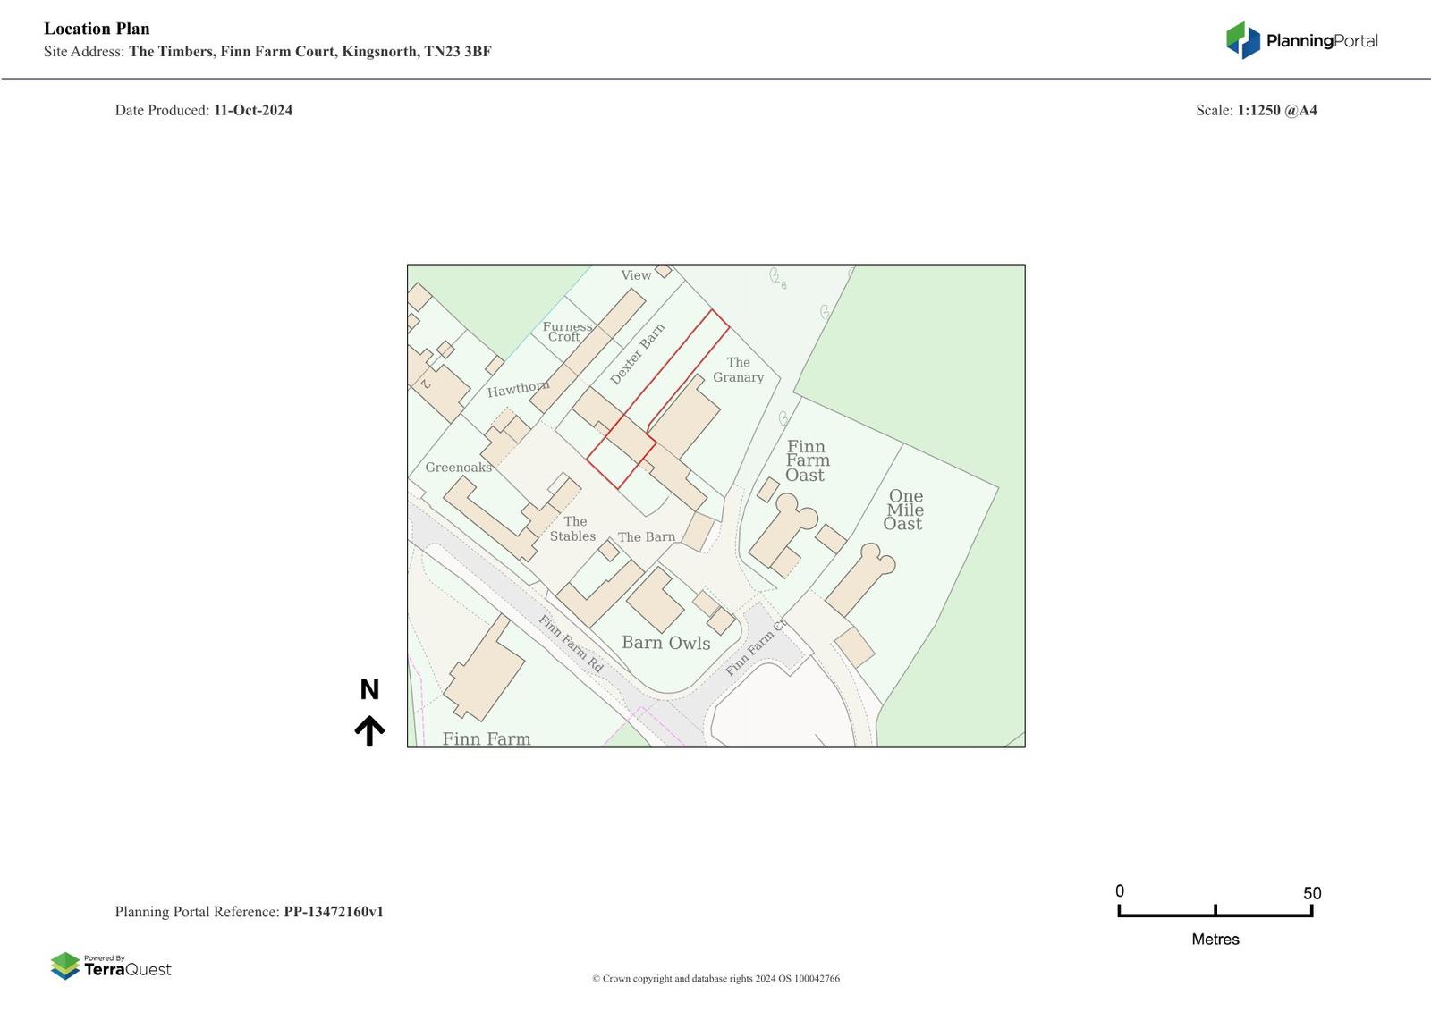Click reference PP-13472160v1
This screenshot has height=1012, width=1431.
pos(333,912)
